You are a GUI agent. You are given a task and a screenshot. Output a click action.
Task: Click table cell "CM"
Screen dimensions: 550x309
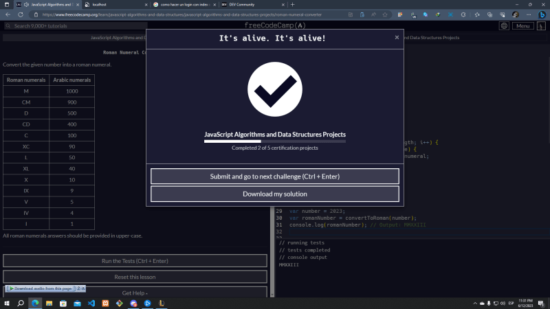[x=26, y=102]
